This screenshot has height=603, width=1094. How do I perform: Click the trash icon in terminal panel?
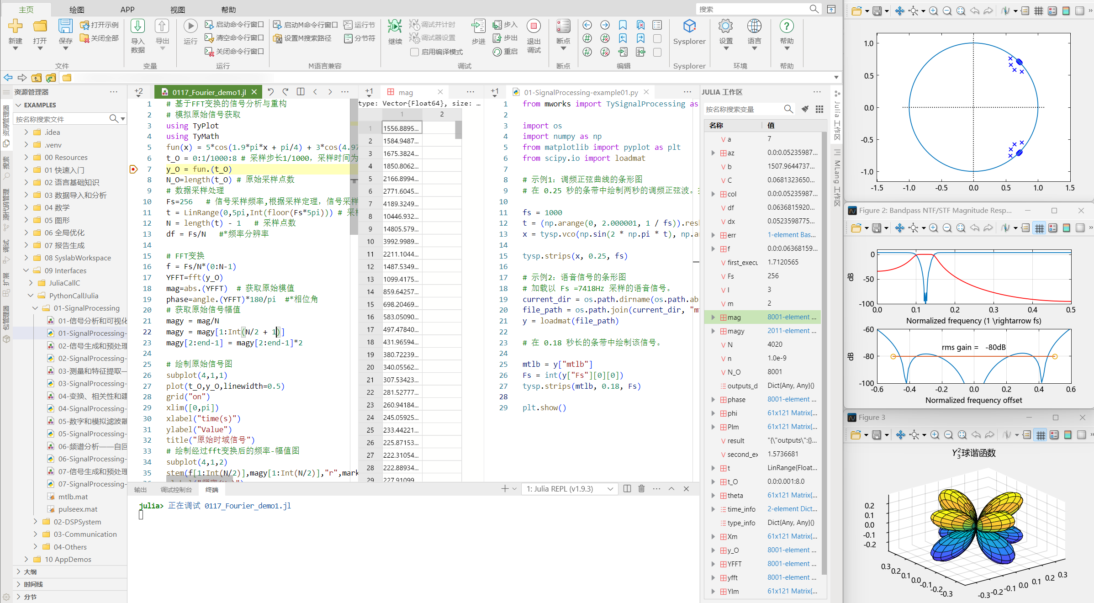pyautogui.click(x=641, y=489)
